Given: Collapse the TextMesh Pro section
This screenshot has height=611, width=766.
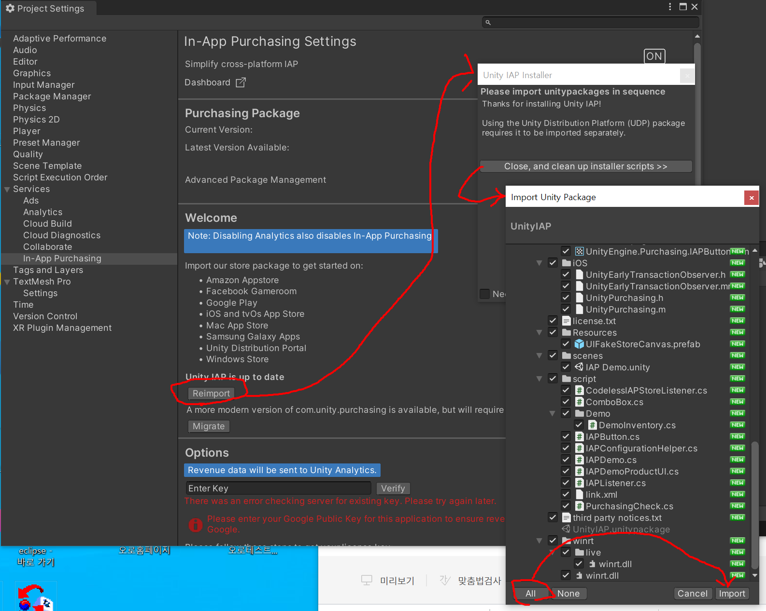Looking at the screenshot, I should 7,282.
